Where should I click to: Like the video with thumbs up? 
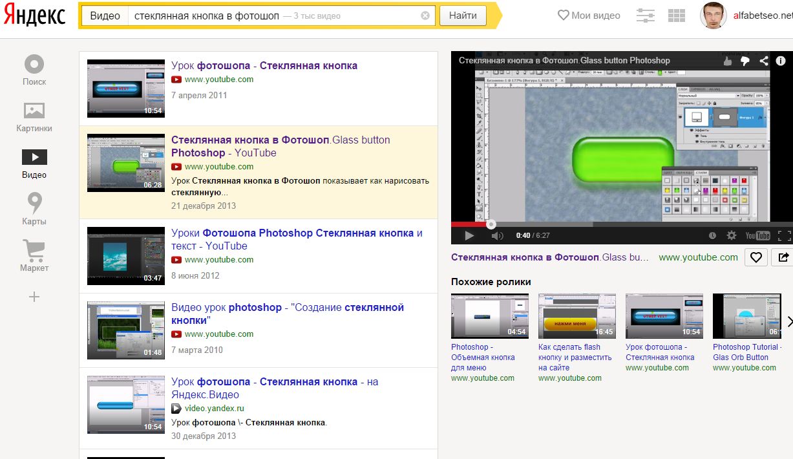pyautogui.click(x=728, y=61)
